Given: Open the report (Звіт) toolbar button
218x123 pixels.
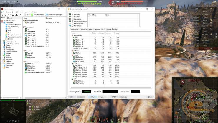Looking at the screenshot, I should coord(27,15).
